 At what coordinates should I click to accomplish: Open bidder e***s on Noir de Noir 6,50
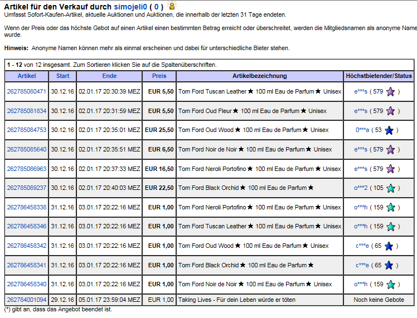[361, 150]
